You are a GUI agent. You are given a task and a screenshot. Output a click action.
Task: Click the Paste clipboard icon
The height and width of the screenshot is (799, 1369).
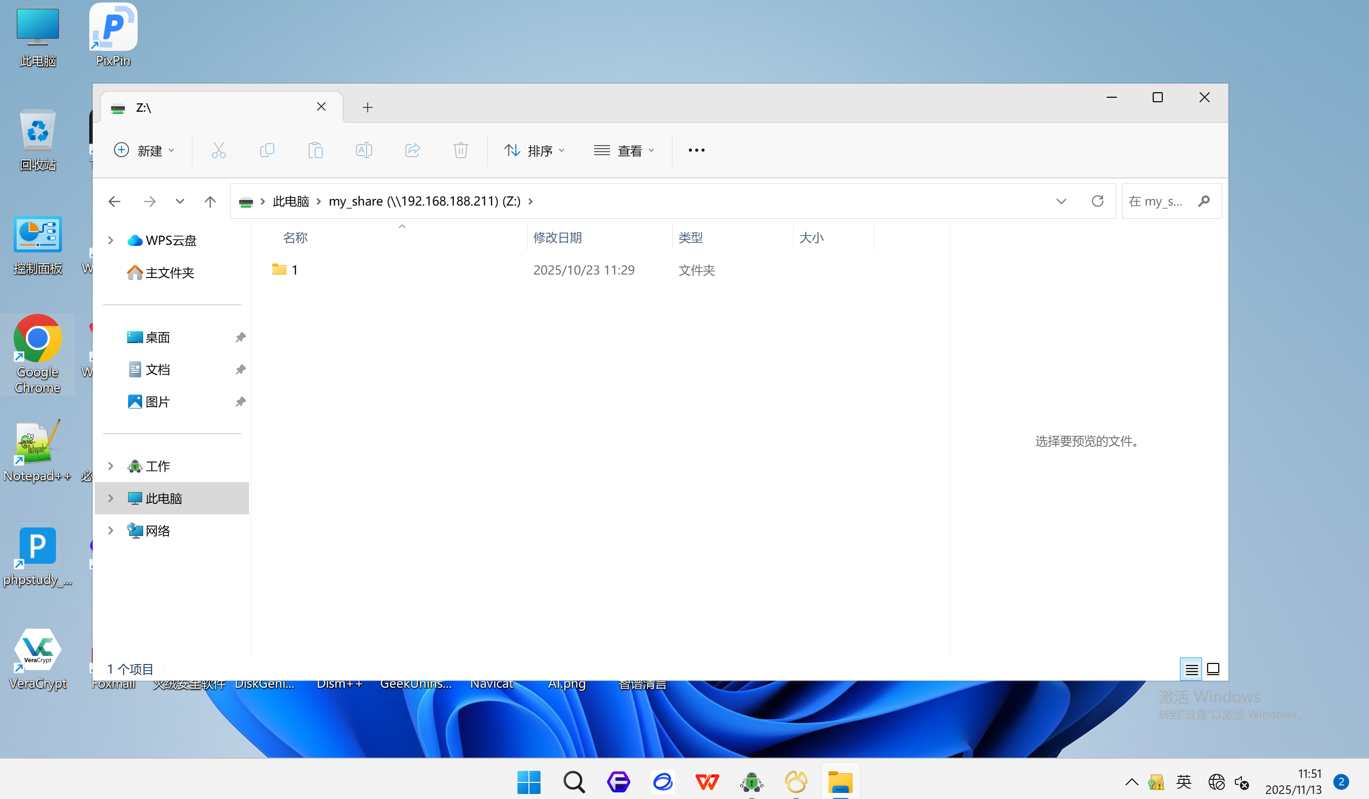tap(315, 150)
